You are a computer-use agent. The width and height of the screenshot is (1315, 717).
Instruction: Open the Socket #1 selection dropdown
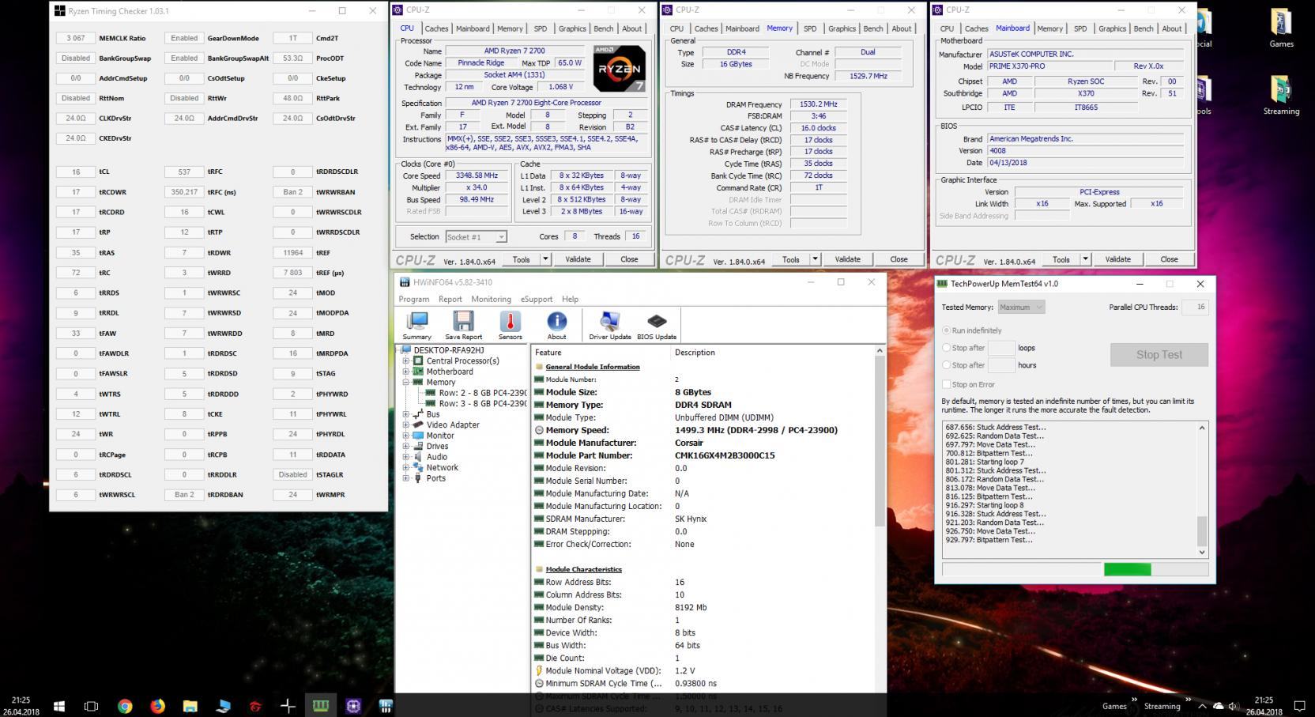point(476,236)
